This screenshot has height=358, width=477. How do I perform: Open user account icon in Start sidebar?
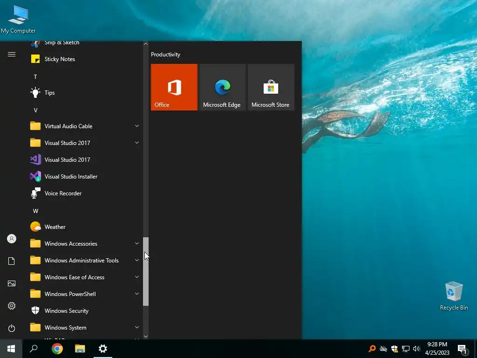point(12,239)
